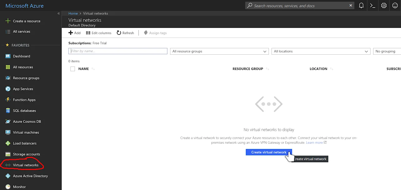
Task: Open the No grouping dropdown
Action: pos(387,51)
